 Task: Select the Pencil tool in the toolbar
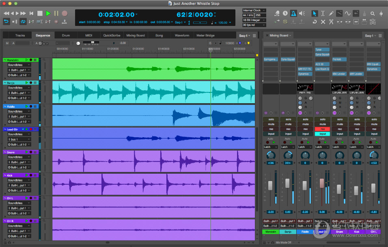coord(332,13)
